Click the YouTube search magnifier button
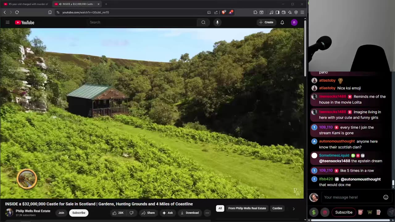This screenshot has width=395, height=222. [x=203, y=22]
